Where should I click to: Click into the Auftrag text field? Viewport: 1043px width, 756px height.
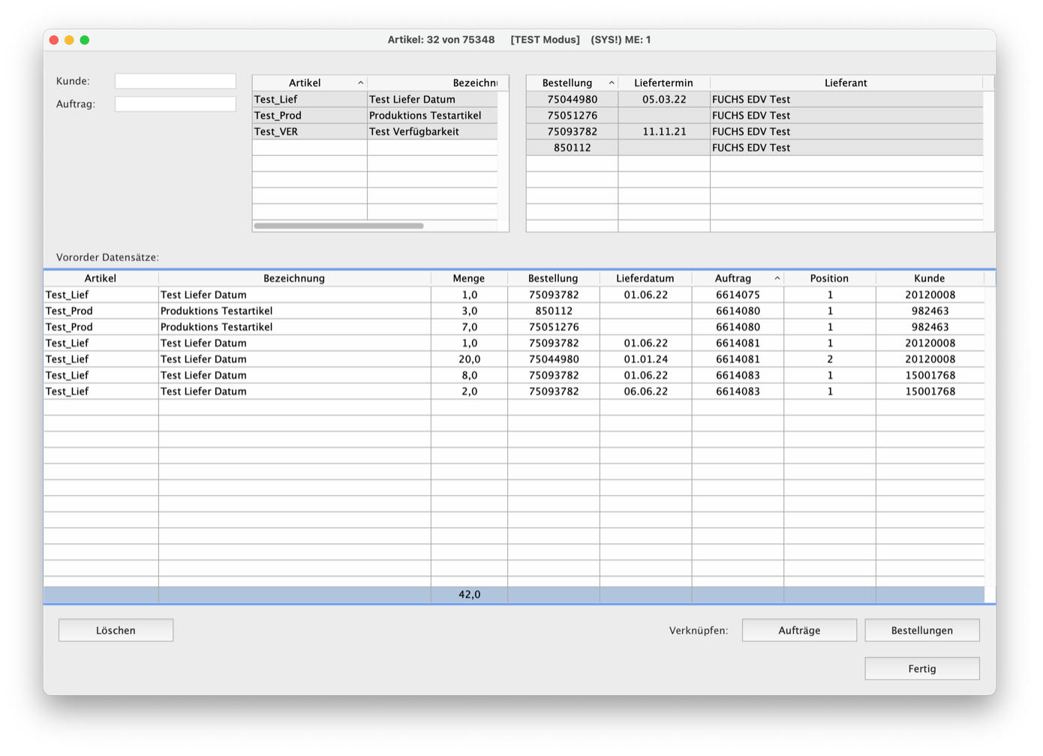click(x=175, y=104)
